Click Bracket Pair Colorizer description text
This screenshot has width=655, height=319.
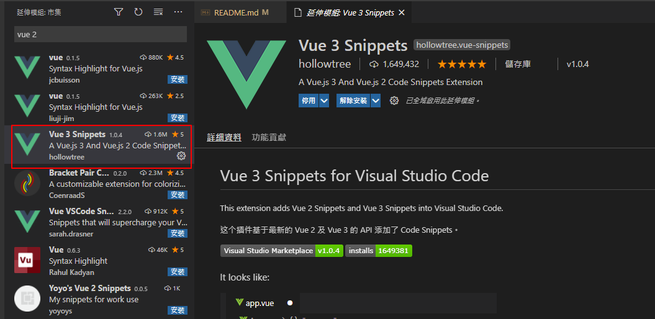tap(117, 184)
